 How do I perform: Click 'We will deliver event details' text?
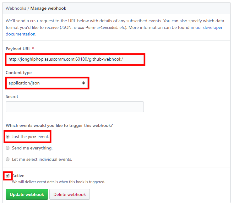59,182
